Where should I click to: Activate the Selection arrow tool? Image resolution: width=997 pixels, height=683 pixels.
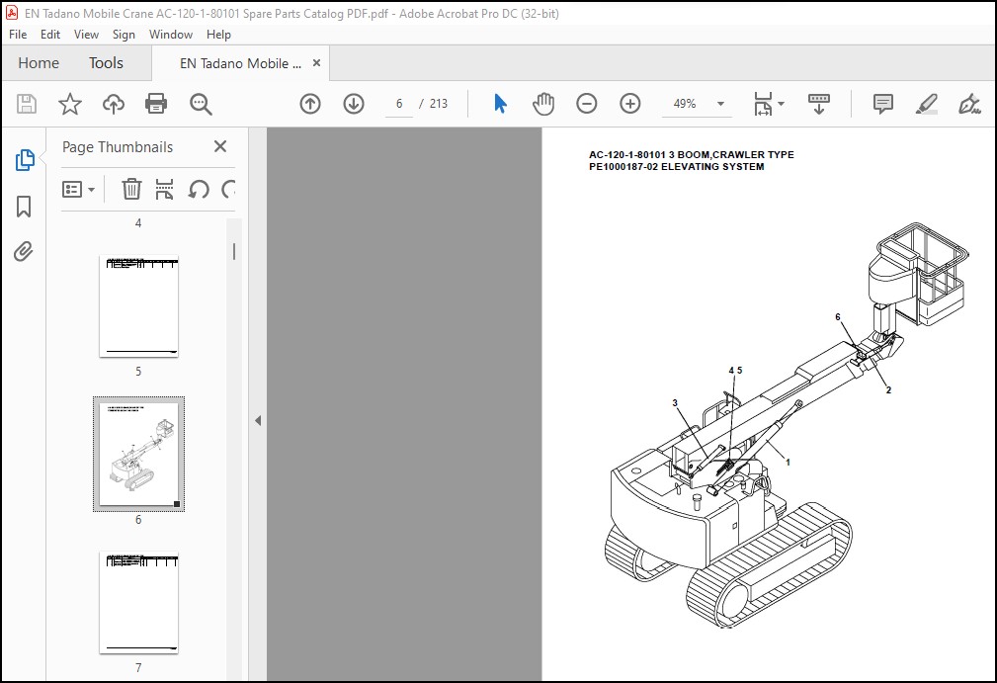coord(500,104)
